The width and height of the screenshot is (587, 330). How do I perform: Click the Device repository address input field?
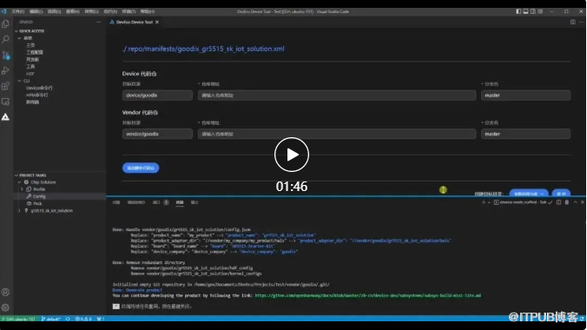pos(337,96)
